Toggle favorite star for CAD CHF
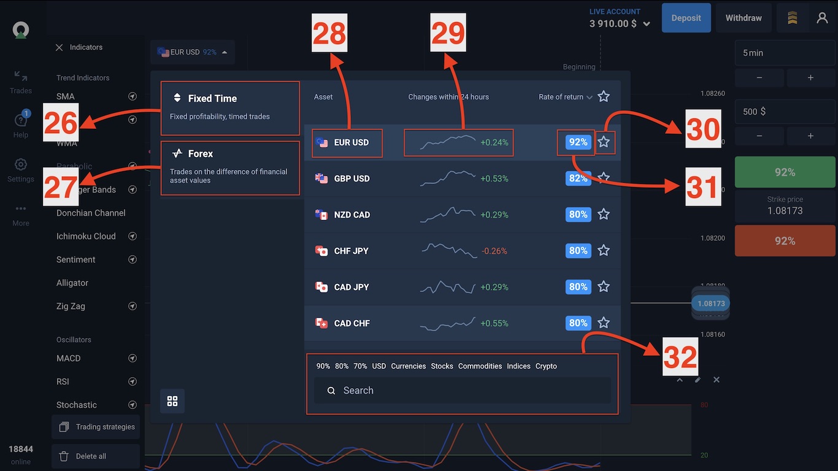The width and height of the screenshot is (838, 471). click(604, 323)
